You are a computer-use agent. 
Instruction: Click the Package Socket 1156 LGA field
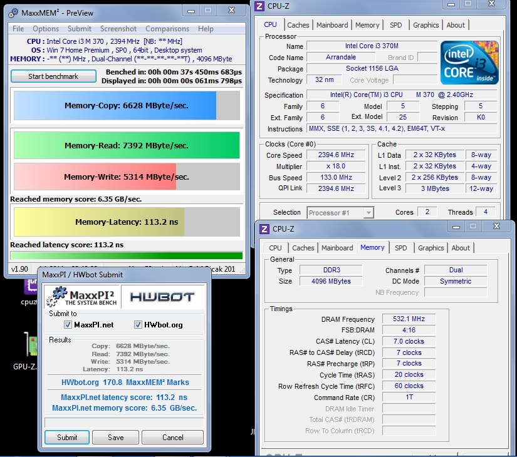tap(372, 68)
